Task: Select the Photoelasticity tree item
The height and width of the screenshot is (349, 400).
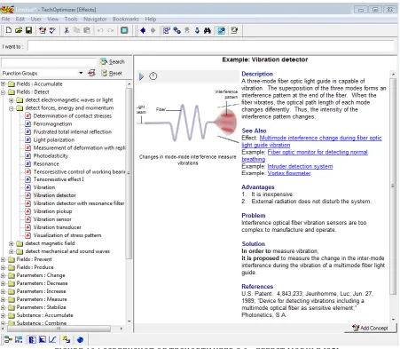Action: [x=51, y=155]
